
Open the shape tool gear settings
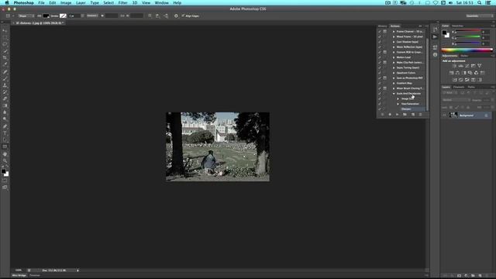click(176, 15)
